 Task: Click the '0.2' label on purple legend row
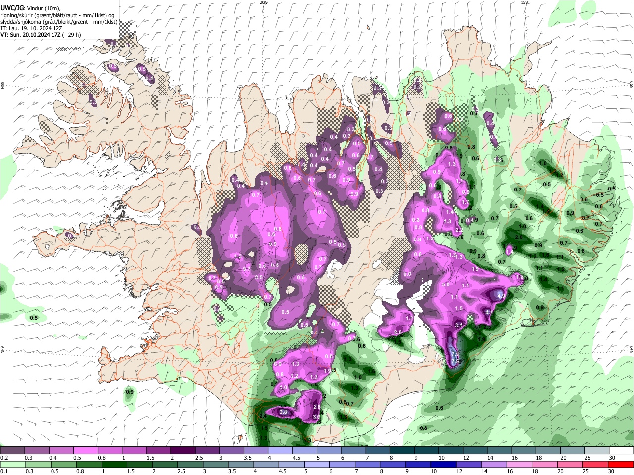pos(4,458)
